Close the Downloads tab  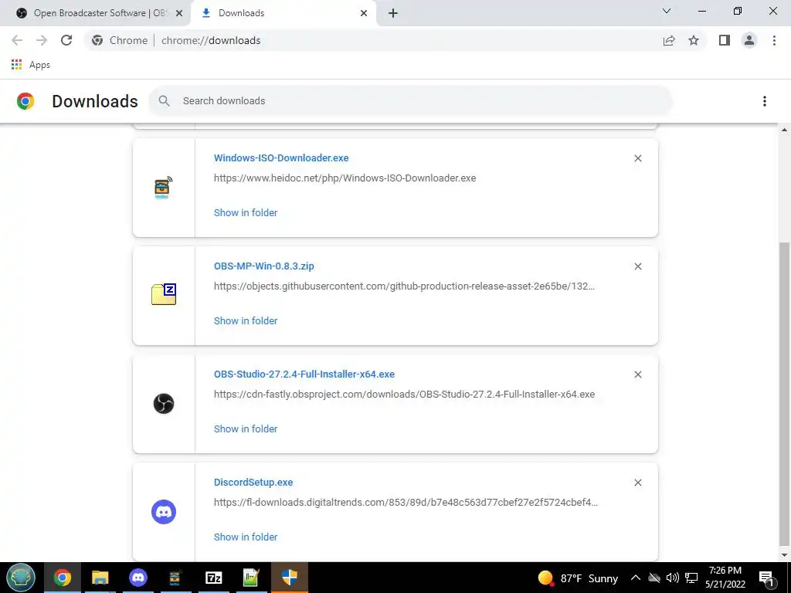[364, 13]
